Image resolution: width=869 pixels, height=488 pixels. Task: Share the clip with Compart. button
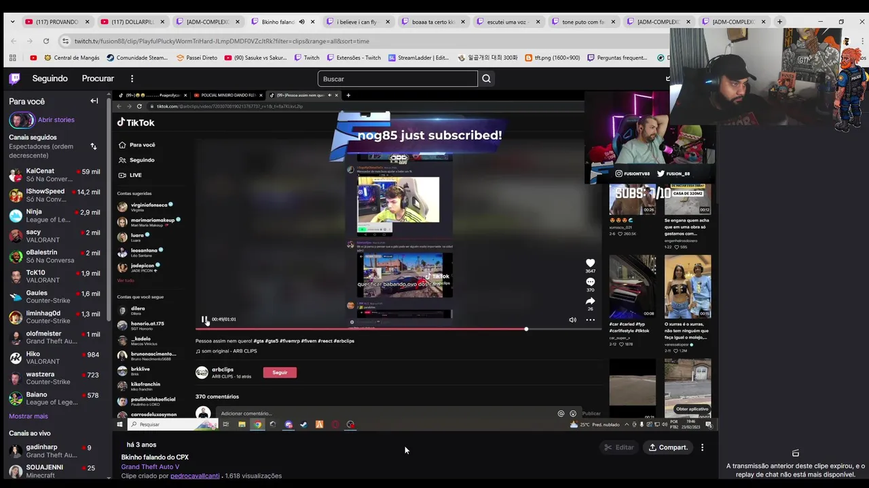point(668,447)
